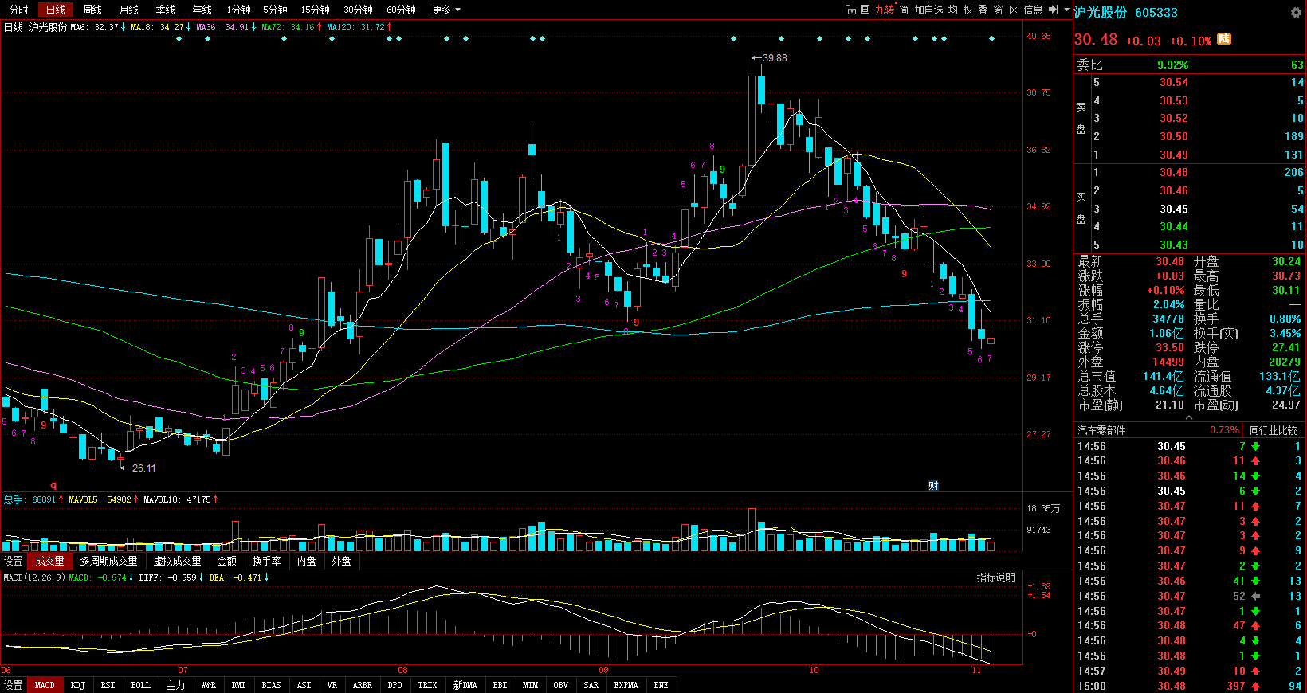This screenshot has height=693, width=1307.
Task: Open the 同行业比较 industry comparison link
Action: [x=1273, y=430]
